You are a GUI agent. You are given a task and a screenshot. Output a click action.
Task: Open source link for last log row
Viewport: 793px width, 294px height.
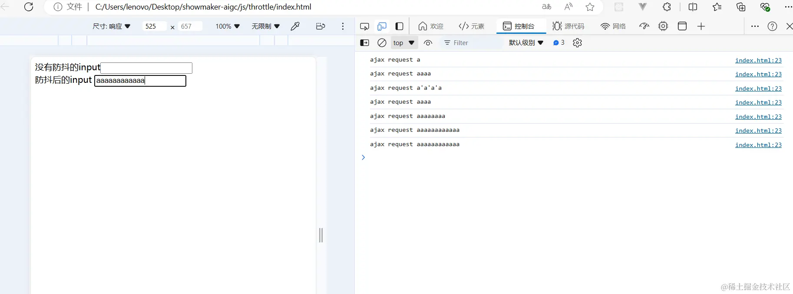click(x=758, y=145)
